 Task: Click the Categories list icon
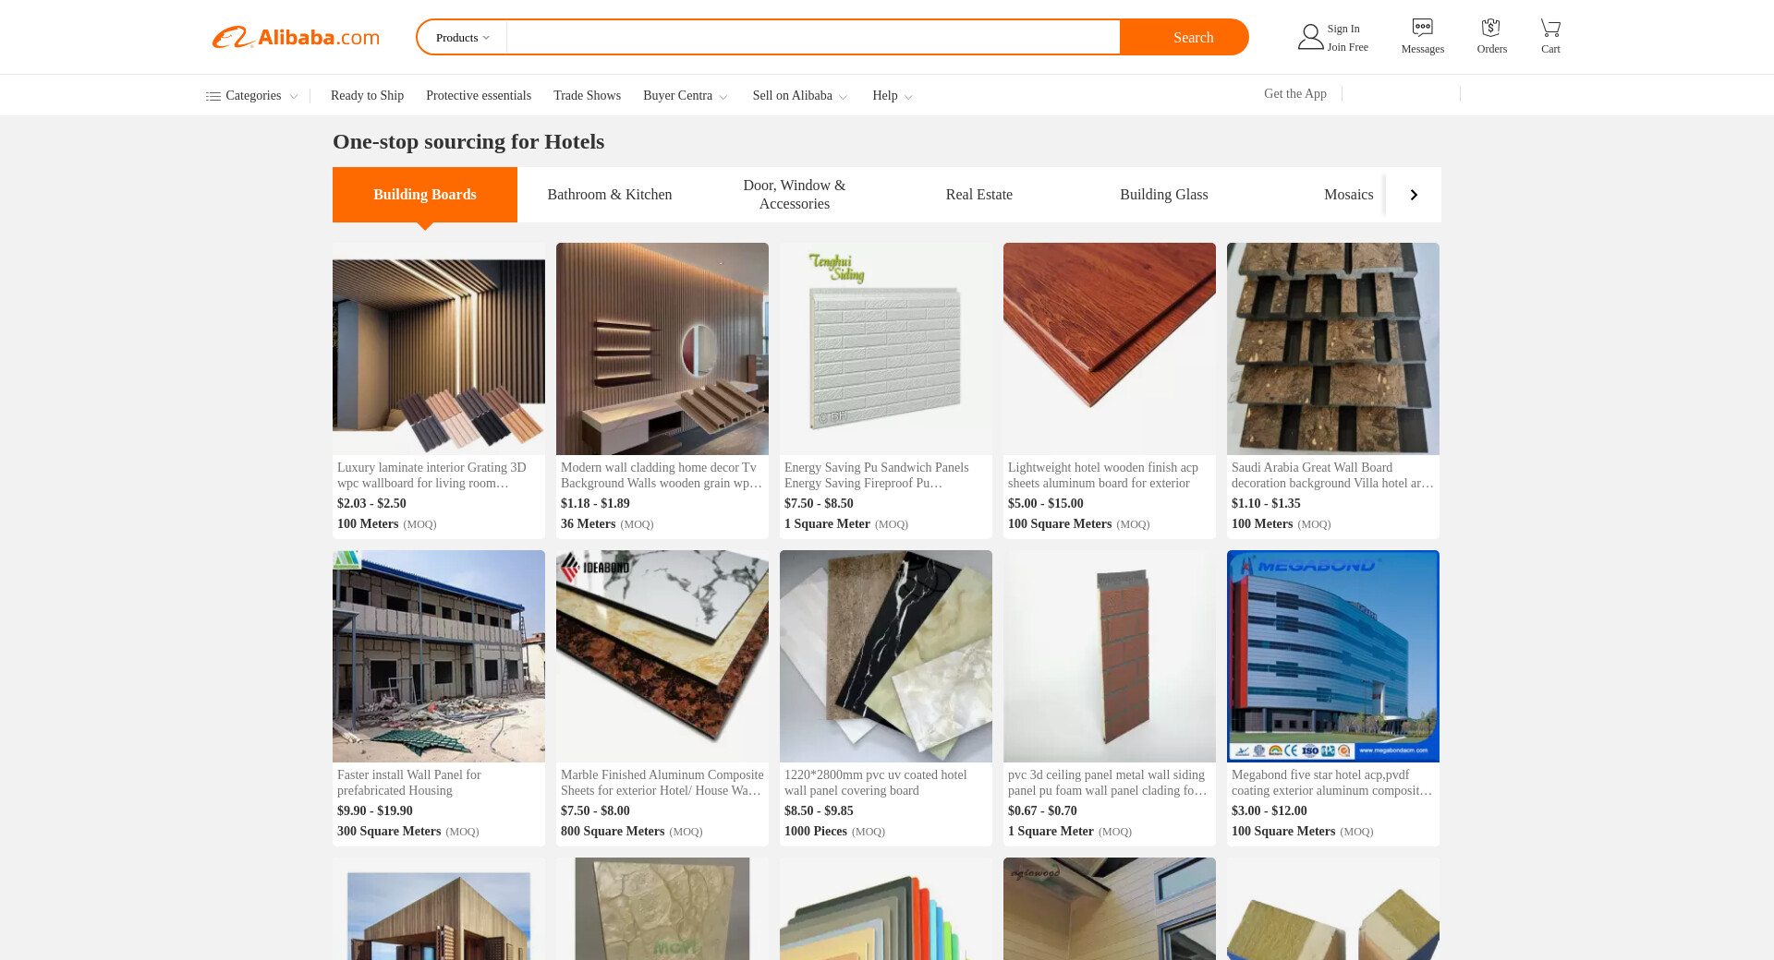pyautogui.click(x=213, y=96)
